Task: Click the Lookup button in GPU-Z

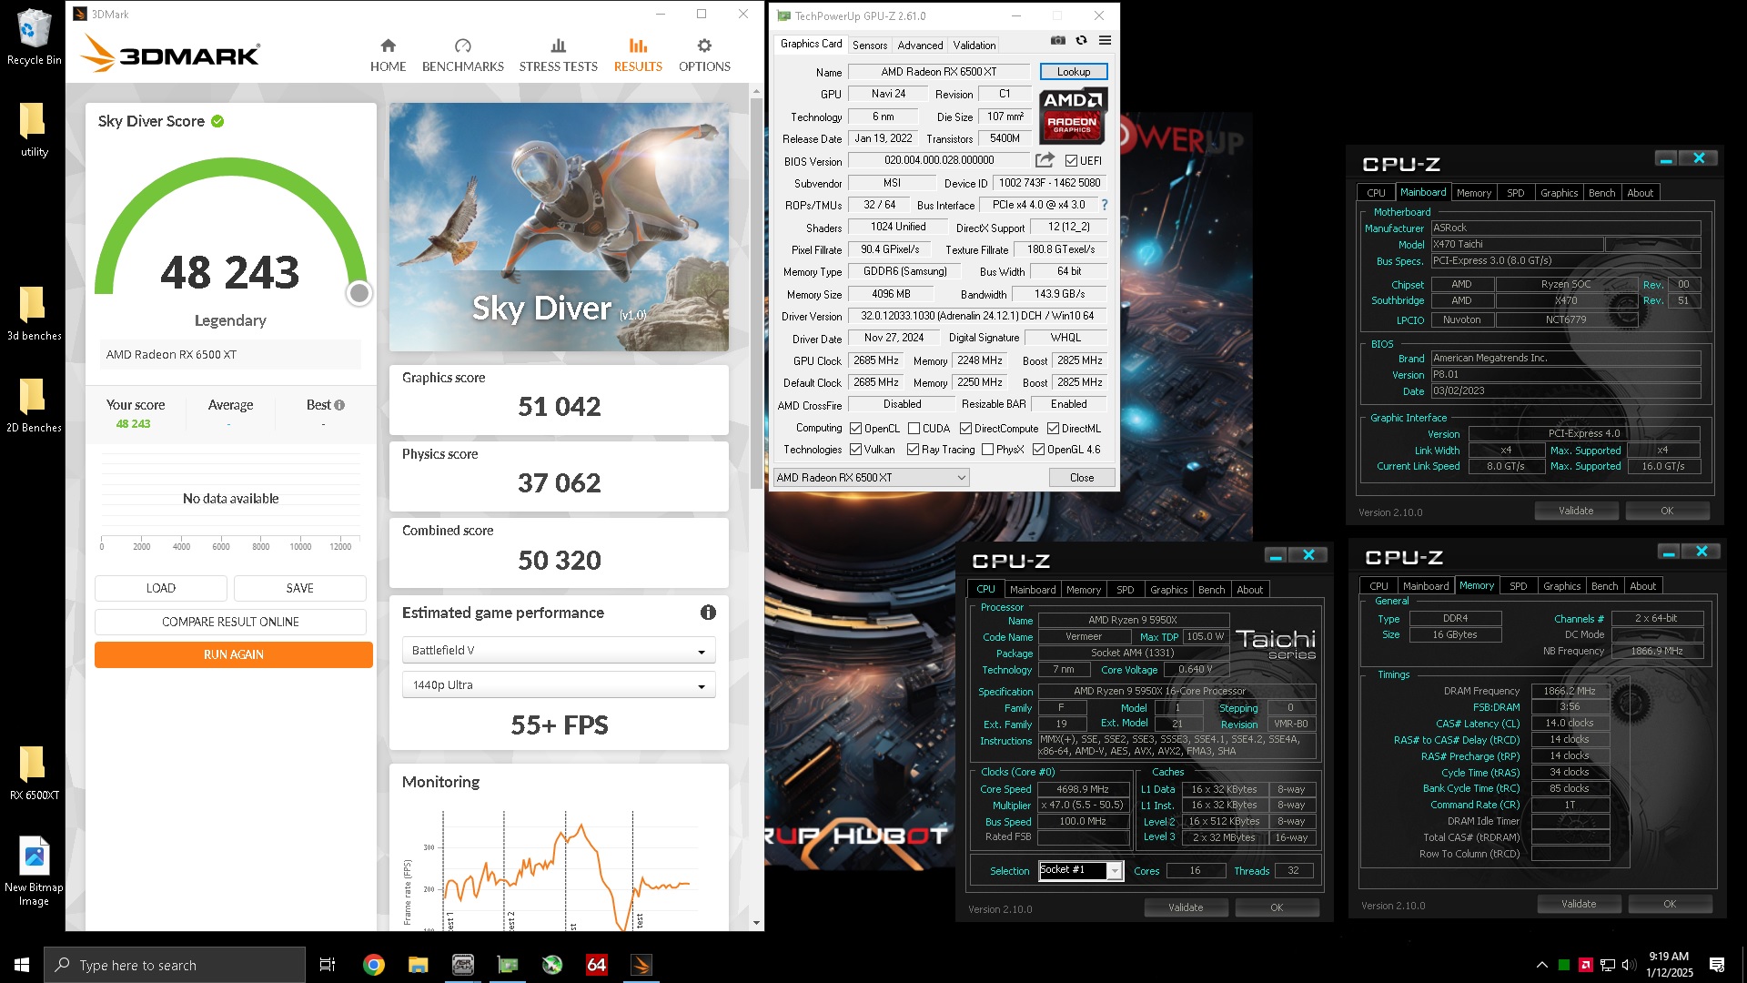Action: (x=1074, y=72)
